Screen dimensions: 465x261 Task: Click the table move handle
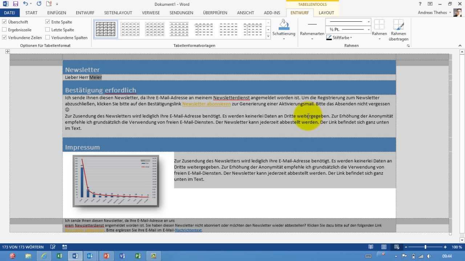[x=7, y=52]
